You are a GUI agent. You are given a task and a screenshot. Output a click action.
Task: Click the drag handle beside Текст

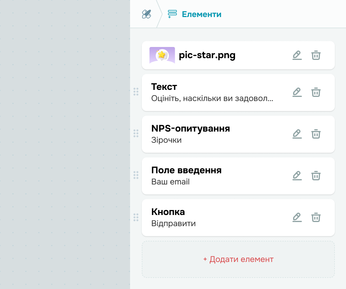pyautogui.click(x=136, y=92)
